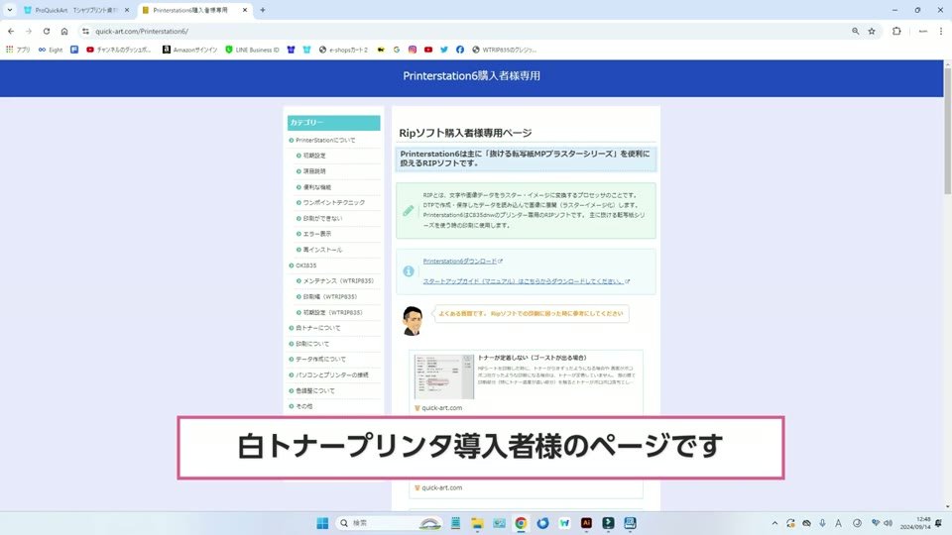Screen dimensions: 952x535
Task: Open the browser home page icon
Action: [x=64, y=31]
